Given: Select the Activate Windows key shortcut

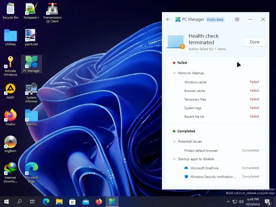Looking at the screenshot, I should [x=11, y=66].
